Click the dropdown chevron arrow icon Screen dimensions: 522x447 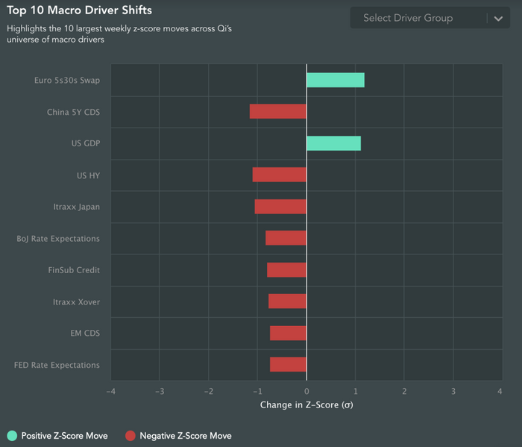pos(498,19)
